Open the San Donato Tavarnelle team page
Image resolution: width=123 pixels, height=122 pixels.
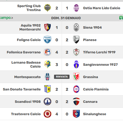click(22, 89)
